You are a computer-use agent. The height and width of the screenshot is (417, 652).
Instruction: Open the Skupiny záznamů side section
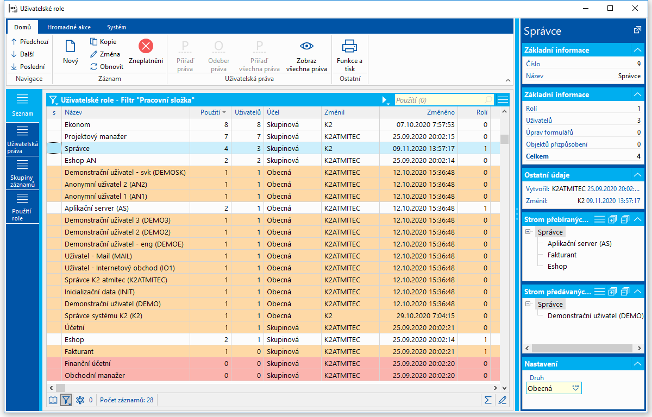click(22, 173)
